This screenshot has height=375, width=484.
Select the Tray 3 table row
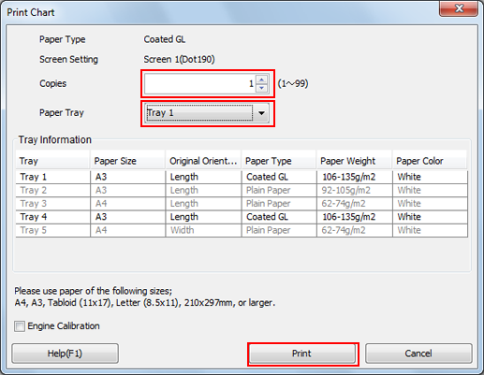tap(242, 204)
